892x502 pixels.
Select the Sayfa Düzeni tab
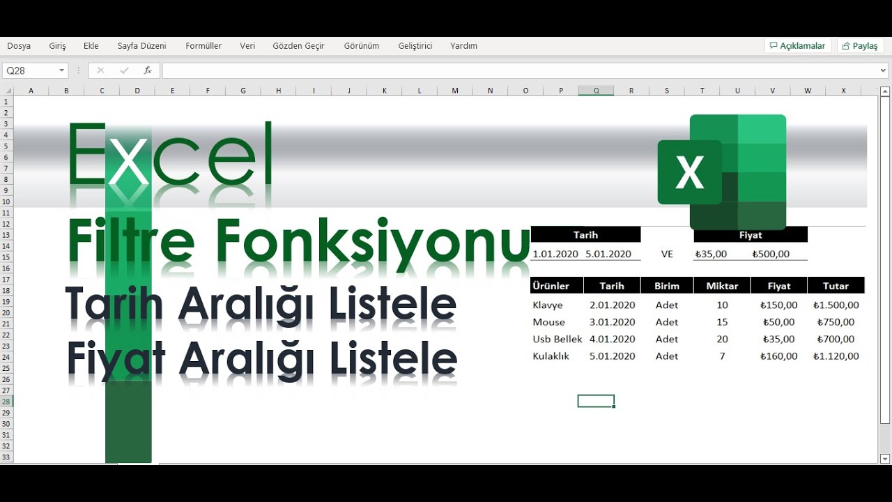click(x=141, y=46)
